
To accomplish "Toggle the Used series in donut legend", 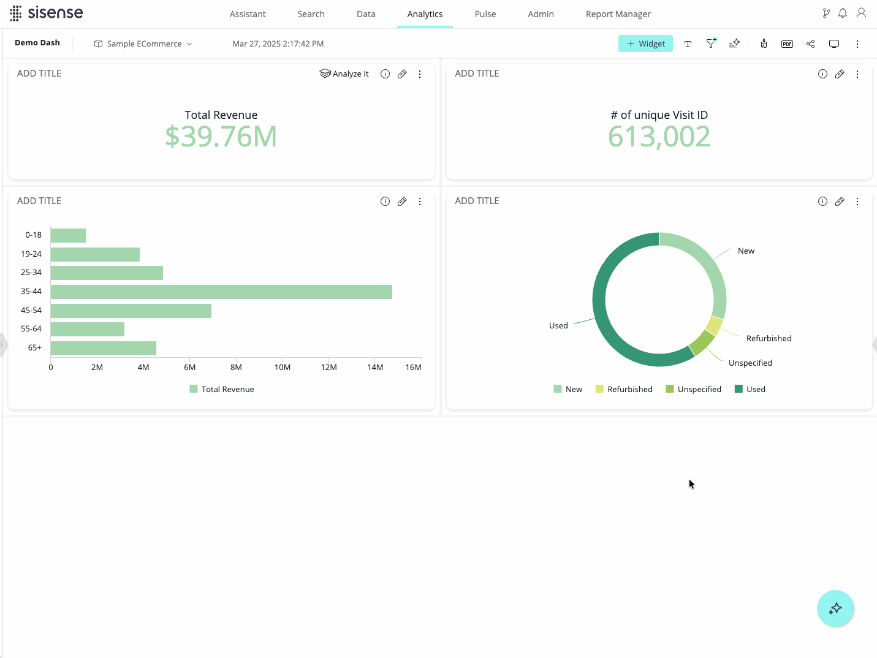I will tap(750, 389).
